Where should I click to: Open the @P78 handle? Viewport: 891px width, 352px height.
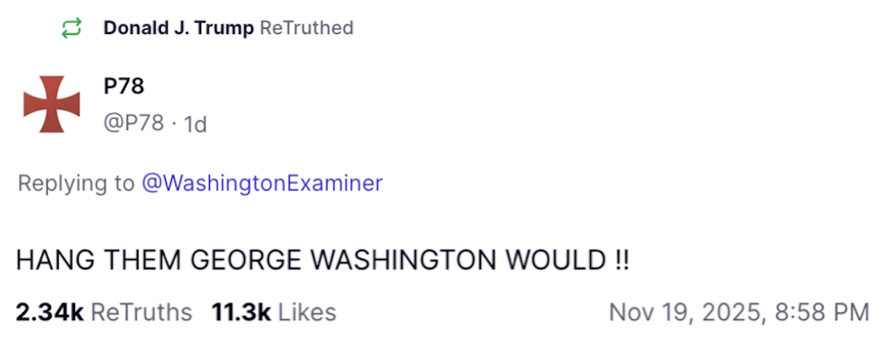133,123
